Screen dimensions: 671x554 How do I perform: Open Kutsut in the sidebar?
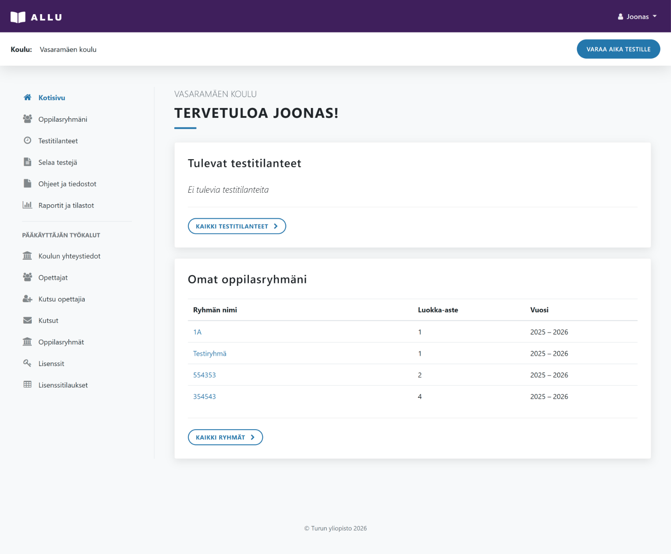coord(48,321)
